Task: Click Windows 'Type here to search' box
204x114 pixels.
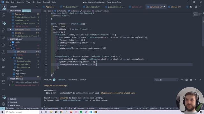Action: [22, 112]
